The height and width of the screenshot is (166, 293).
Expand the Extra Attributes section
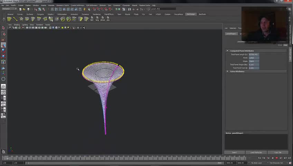point(227,71)
